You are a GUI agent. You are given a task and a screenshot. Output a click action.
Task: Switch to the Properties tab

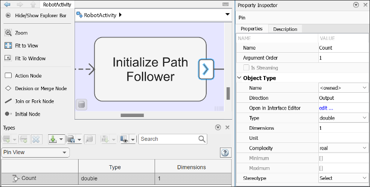click(x=251, y=29)
